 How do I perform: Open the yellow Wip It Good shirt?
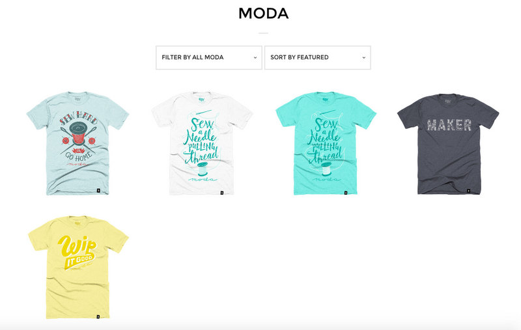tap(77, 268)
